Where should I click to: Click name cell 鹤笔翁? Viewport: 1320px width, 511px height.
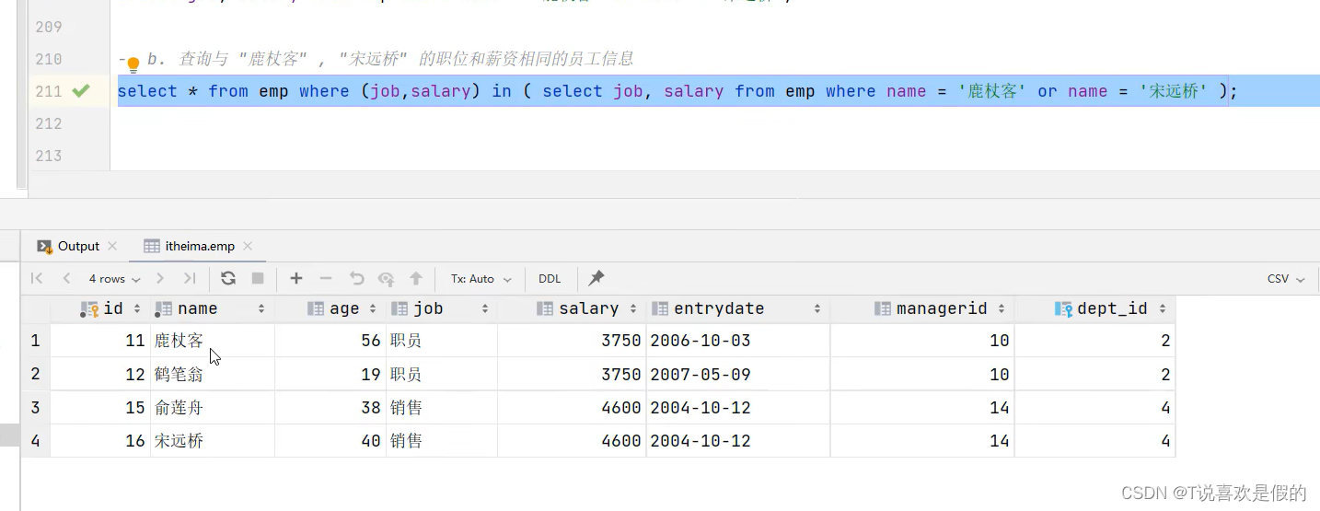[213, 375]
